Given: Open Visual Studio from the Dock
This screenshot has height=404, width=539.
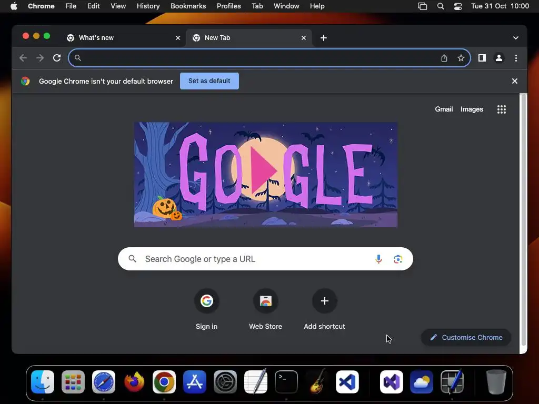Looking at the screenshot, I should (x=392, y=382).
